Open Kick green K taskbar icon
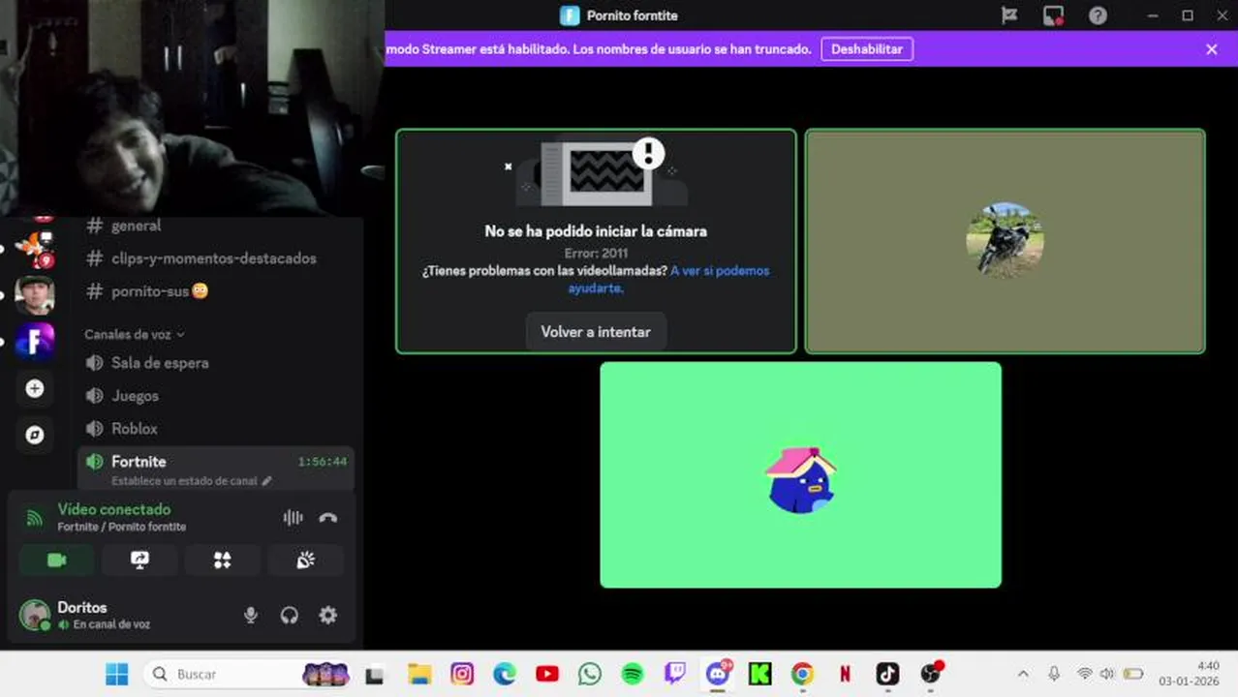 pyautogui.click(x=760, y=674)
